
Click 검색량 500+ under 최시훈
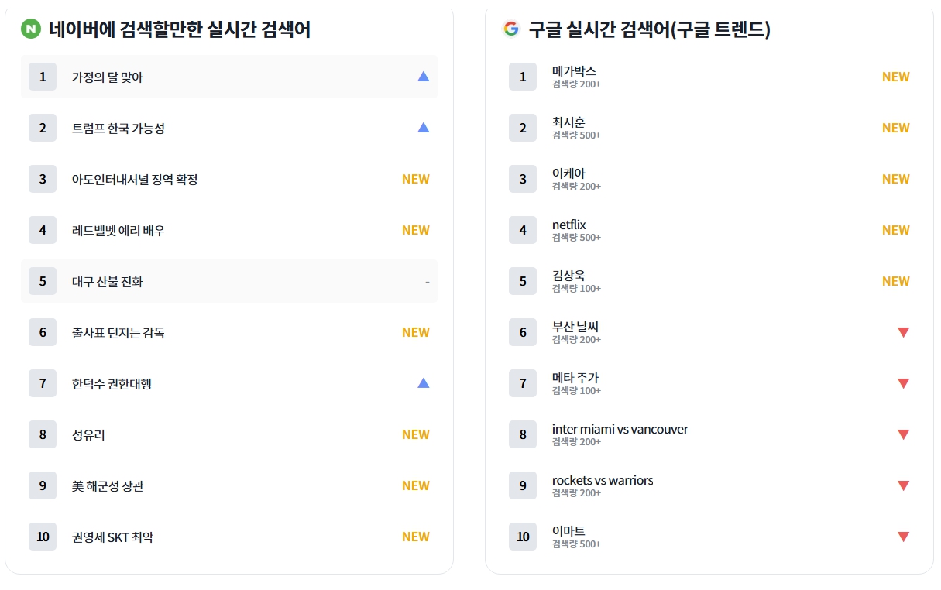pos(576,135)
